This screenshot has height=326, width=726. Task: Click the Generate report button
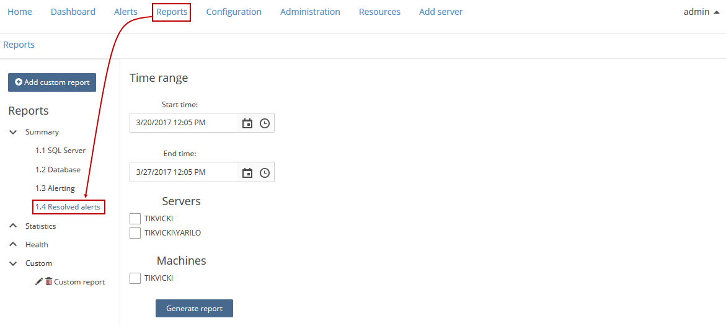click(x=194, y=309)
